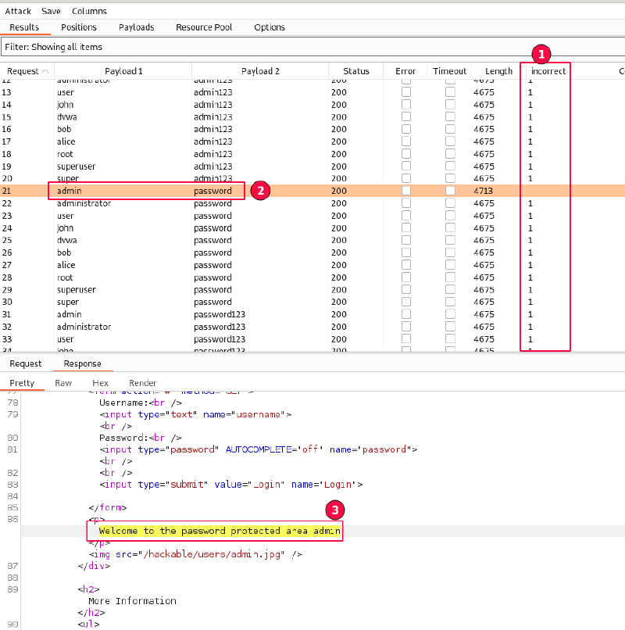This screenshot has width=625, height=630.
Task: Sort results by the Length column
Action: pyautogui.click(x=498, y=71)
